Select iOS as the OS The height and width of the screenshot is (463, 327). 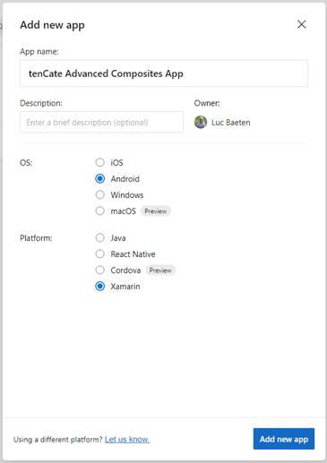tap(100, 162)
